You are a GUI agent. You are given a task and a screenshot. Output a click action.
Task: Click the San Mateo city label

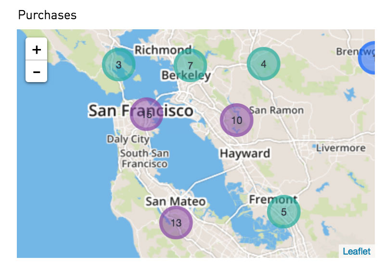pyautogui.click(x=176, y=201)
